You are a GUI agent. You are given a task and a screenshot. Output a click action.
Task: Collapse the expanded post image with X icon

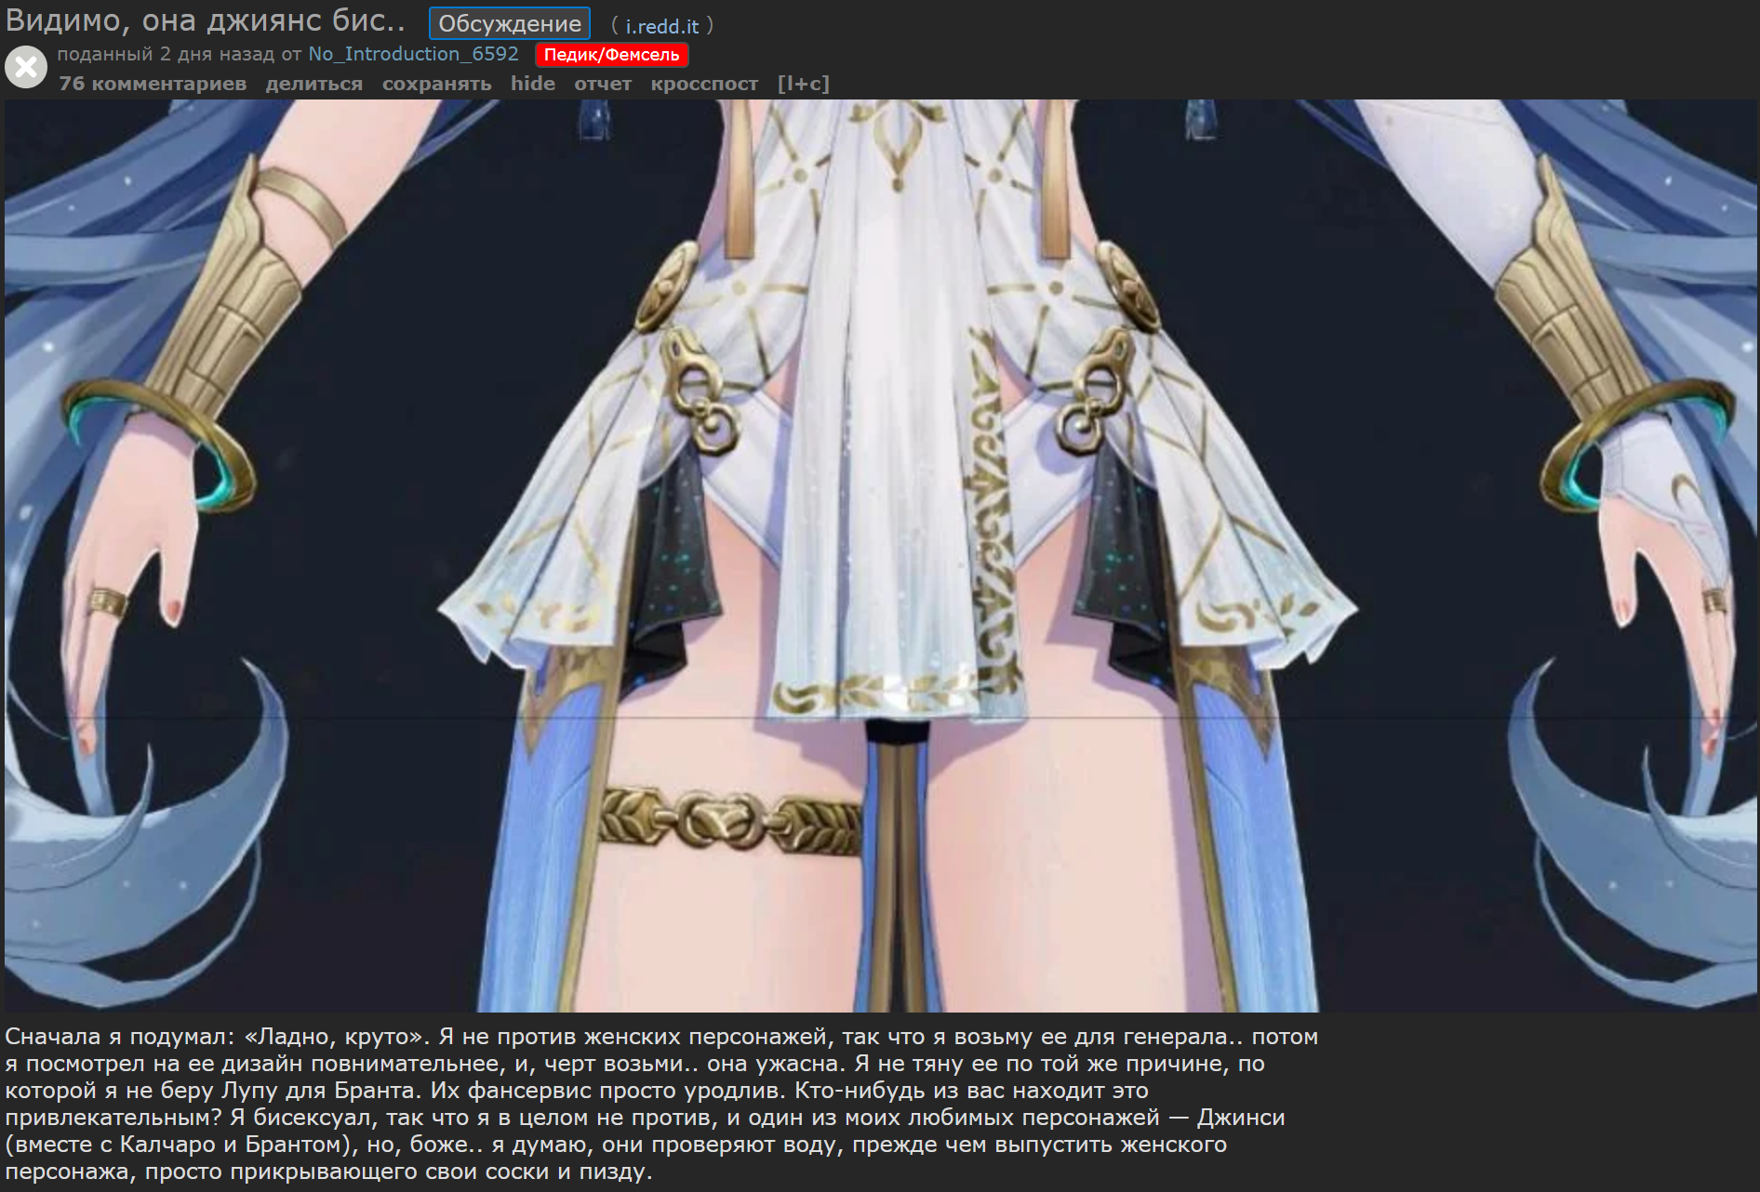(x=26, y=68)
